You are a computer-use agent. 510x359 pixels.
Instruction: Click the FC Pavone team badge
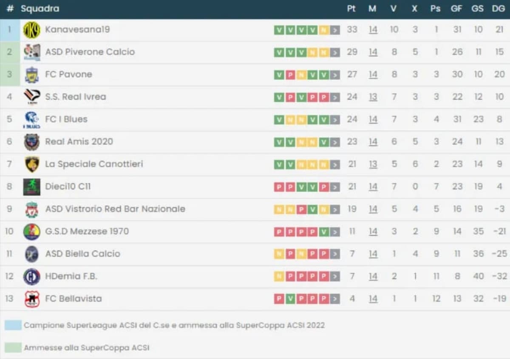[32, 75]
